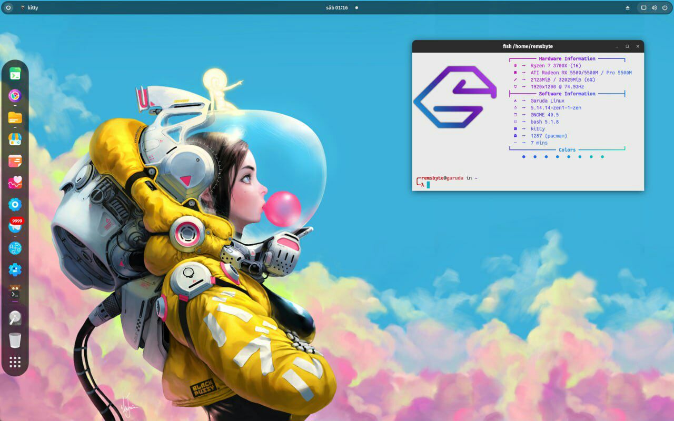Screen dimensions: 674x421
Task: Click remsbyte@garuda prompt text
Action: [442, 178]
